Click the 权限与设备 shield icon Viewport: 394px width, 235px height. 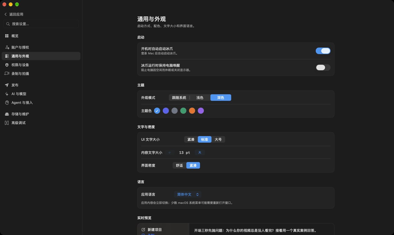click(x=7, y=65)
